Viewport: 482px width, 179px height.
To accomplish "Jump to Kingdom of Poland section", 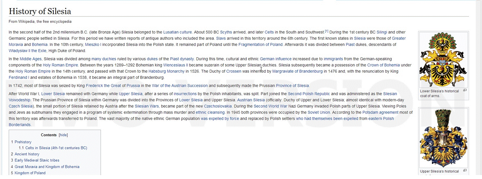I will click(30, 173).
